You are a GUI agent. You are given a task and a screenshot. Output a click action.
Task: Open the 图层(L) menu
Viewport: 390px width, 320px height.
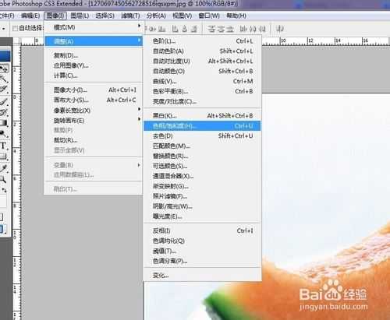80,16
